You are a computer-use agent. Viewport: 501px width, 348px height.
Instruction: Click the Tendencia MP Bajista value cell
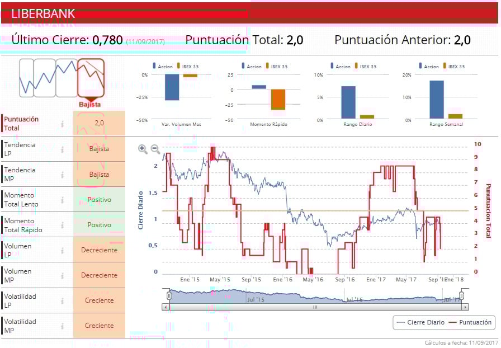(x=99, y=175)
